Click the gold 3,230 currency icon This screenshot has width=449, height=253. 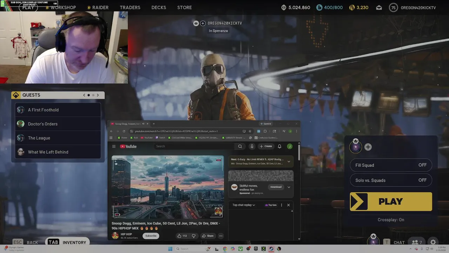352,7
